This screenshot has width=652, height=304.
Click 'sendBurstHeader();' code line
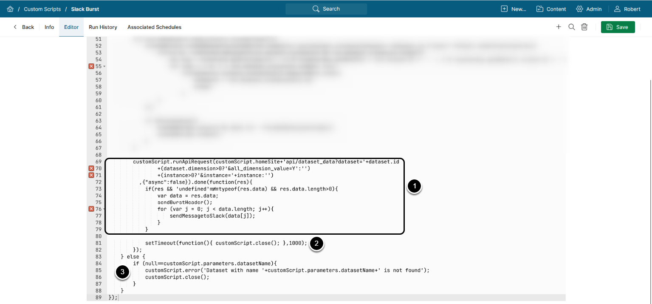(185, 202)
